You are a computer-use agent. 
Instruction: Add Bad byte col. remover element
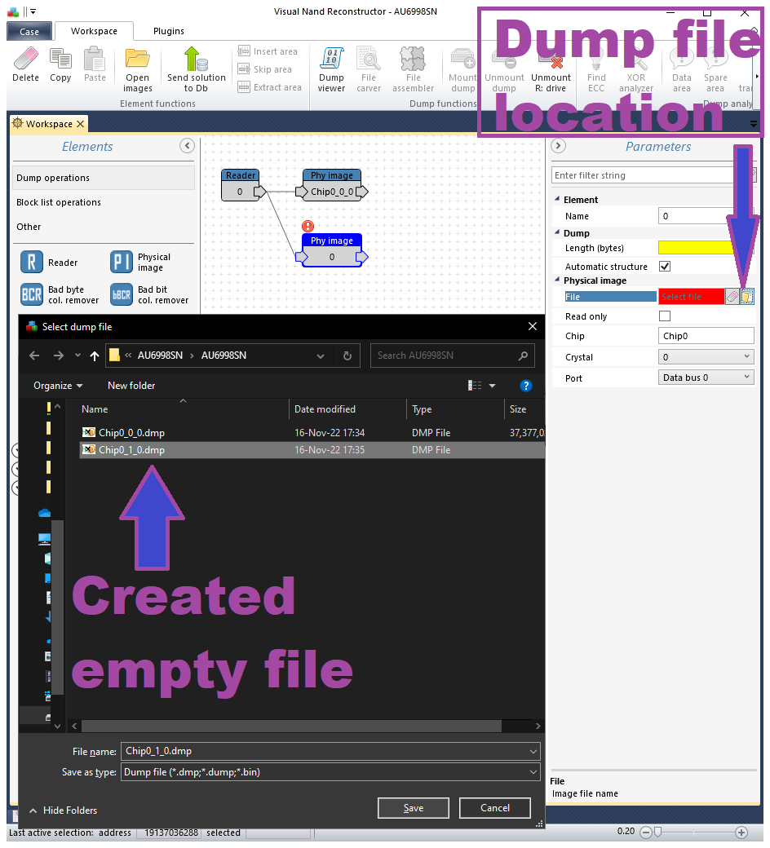pos(60,294)
